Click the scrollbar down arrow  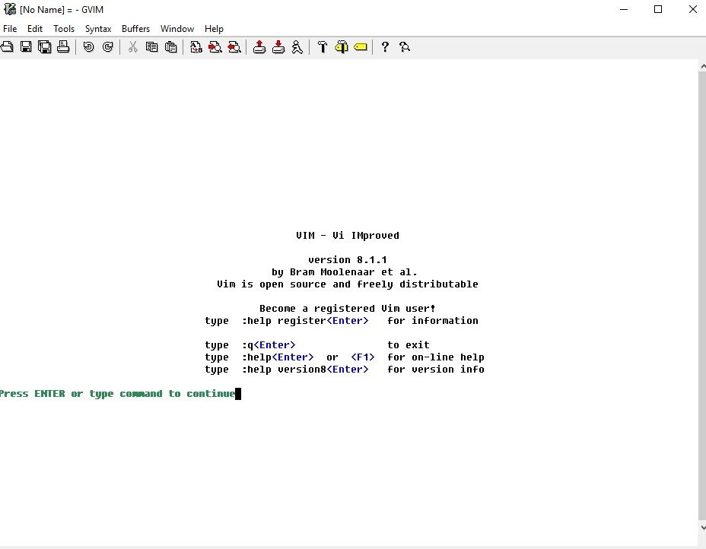702,527
